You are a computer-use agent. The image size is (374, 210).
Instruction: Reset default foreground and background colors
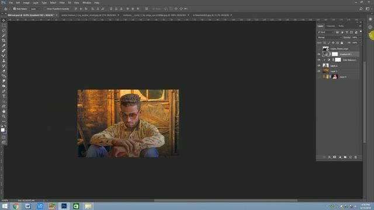click(x=2, y=126)
